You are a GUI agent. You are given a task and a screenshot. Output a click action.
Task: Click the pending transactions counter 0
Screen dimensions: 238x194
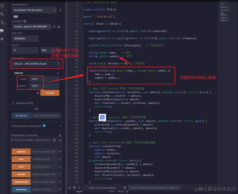point(79,188)
